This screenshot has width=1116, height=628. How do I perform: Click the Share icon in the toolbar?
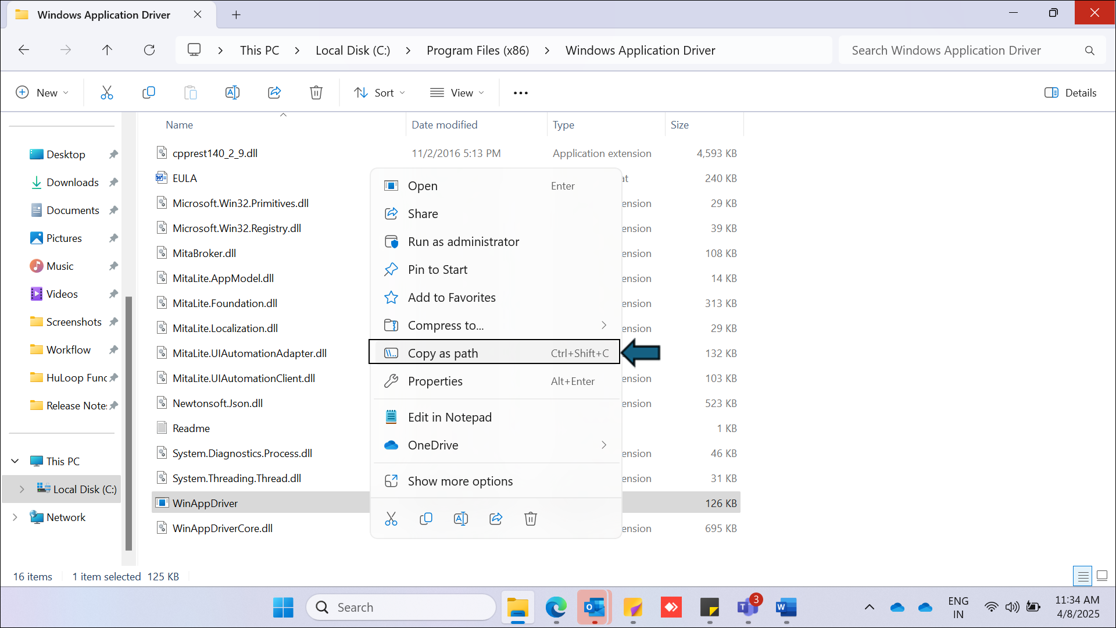click(274, 92)
